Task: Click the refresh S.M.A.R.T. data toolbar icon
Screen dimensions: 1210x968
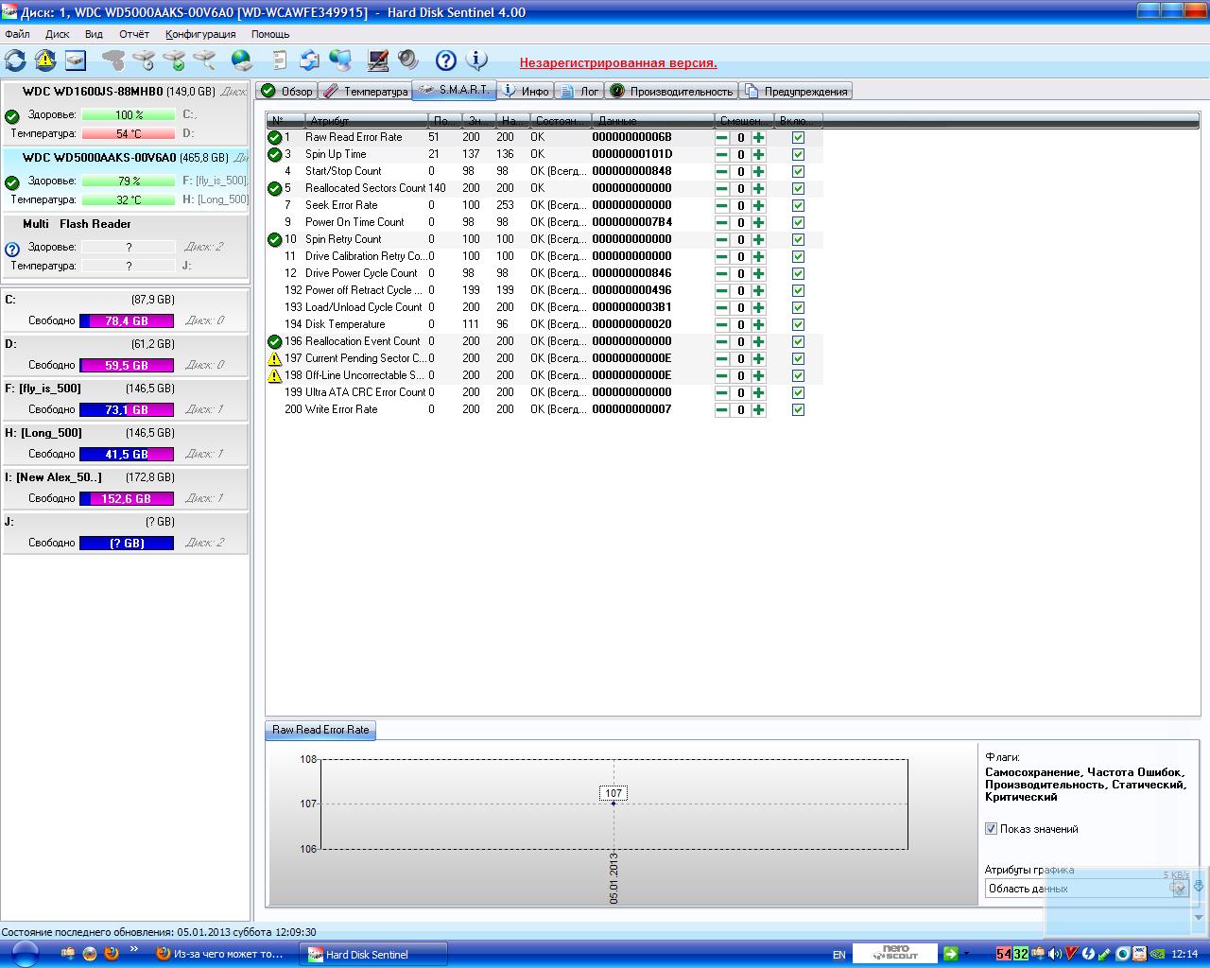Action: [15, 60]
